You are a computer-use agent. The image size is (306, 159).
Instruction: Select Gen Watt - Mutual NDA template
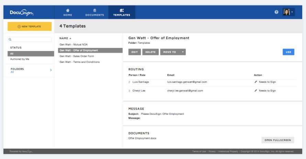coord(73,45)
